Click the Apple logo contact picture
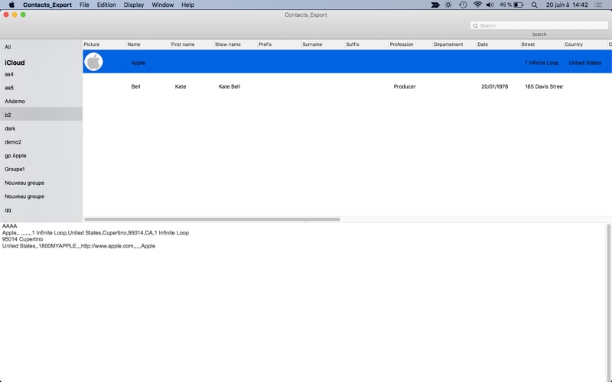The width and height of the screenshot is (612, 382). point(93,62)
